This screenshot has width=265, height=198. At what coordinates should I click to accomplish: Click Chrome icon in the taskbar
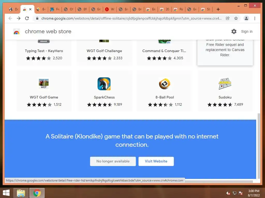pos(37,193)
